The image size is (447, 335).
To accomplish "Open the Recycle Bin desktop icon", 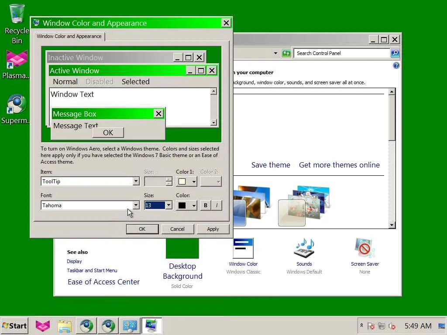I will click(x=17, y=24).
